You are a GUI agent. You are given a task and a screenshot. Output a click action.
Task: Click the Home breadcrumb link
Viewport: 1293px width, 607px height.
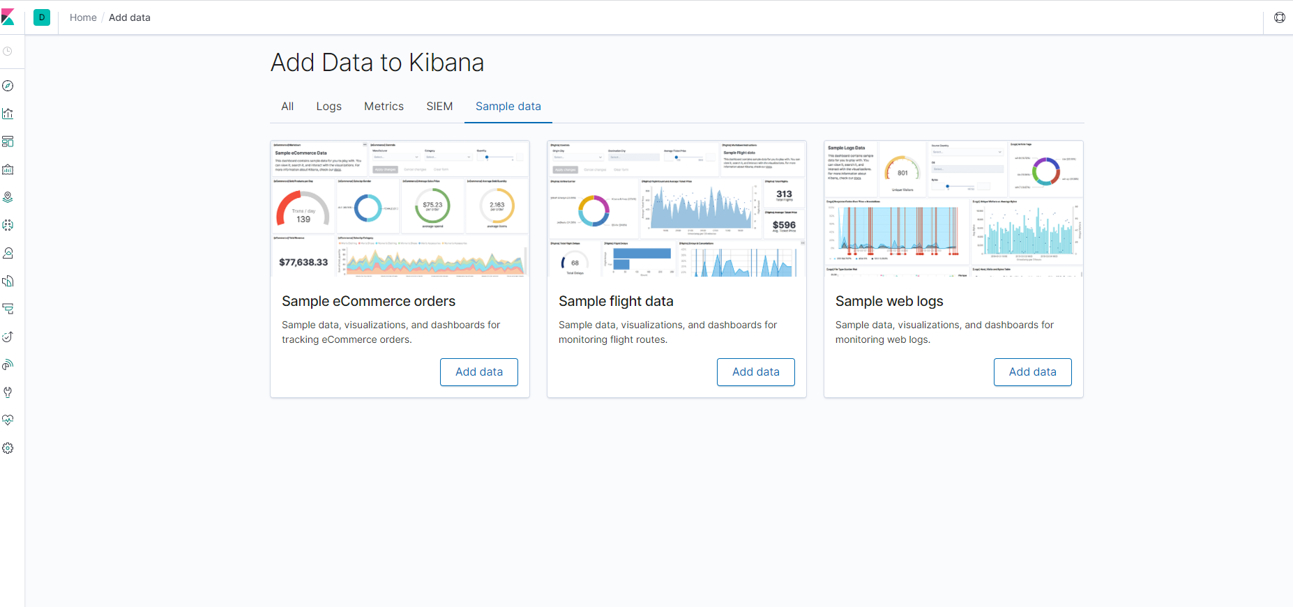pos(83,17)
